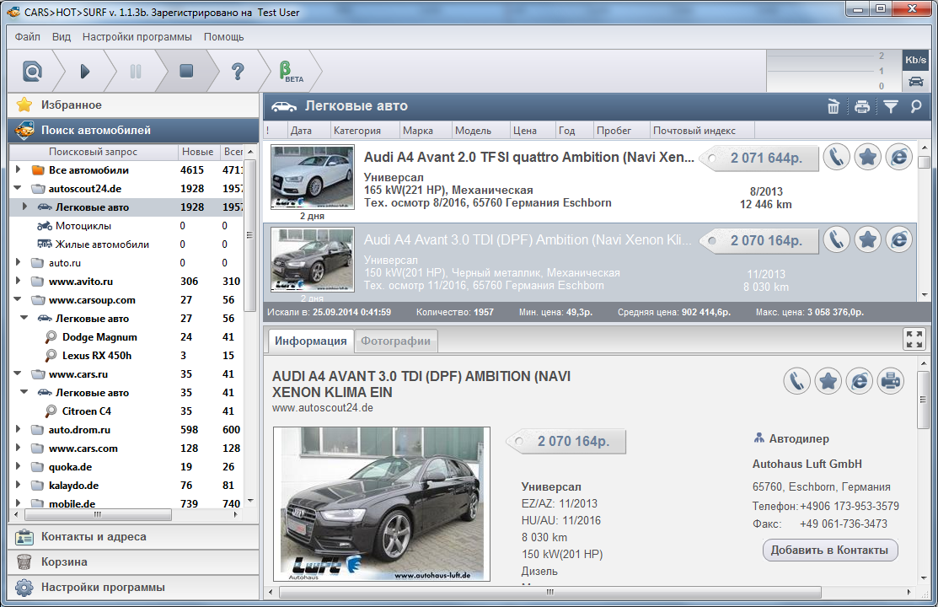Collapse autoscout24.de tree node
This screenshot has width=938, height=607.
18,188
